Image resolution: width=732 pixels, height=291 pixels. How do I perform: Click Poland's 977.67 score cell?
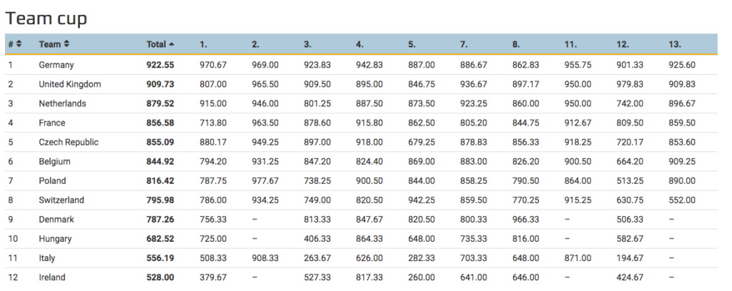(x=265, y=181)
